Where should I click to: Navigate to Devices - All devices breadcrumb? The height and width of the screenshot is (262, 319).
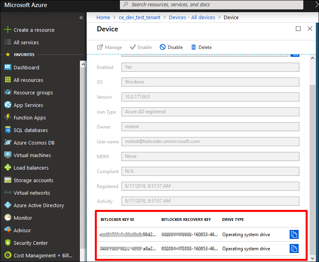point(192,18)
